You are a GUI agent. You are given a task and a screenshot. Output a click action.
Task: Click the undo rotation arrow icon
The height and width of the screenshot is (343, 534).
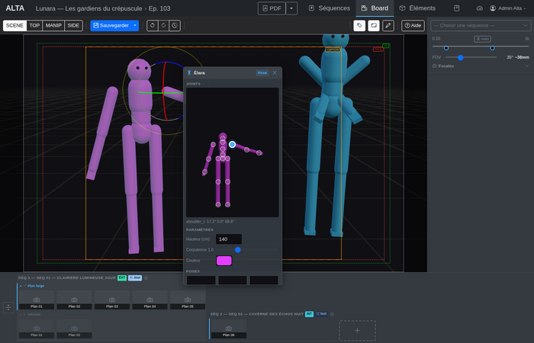point(153,25)
